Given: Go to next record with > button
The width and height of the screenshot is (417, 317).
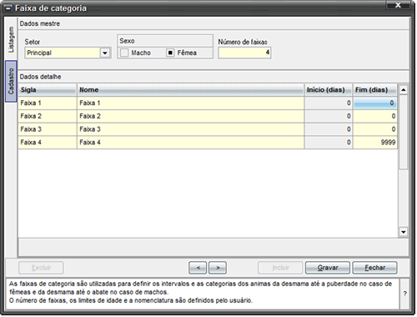Looking at the screenshot, I should click(x=218, y=268).
